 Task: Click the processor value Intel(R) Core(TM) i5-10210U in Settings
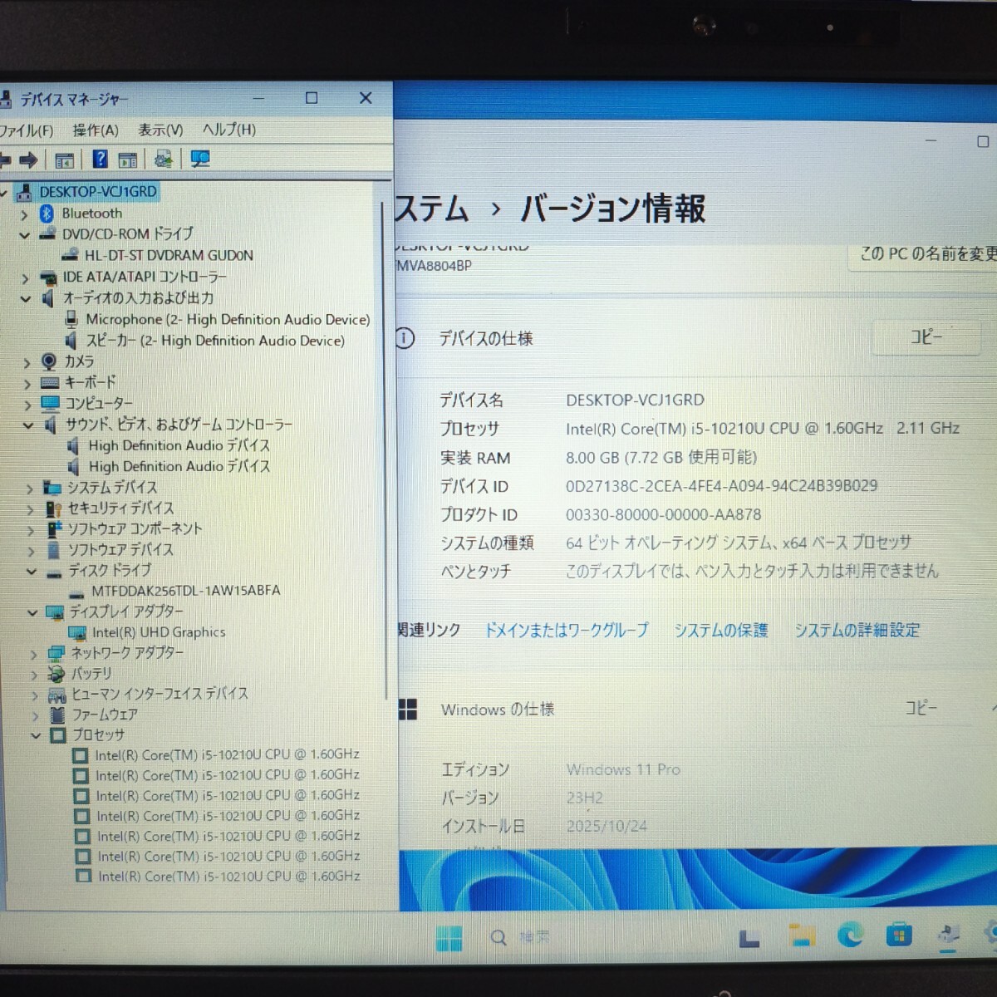pyautogui.click(x=763, y=429)
